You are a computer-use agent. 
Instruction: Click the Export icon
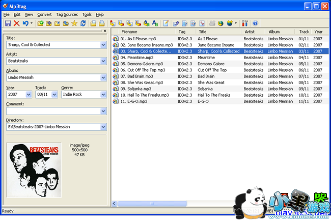click(176, 23)
